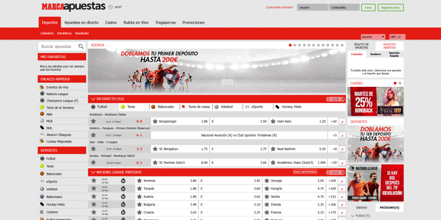Expand +169 markets for Armenia match
441x220 pixels.
tap(332, 181)
